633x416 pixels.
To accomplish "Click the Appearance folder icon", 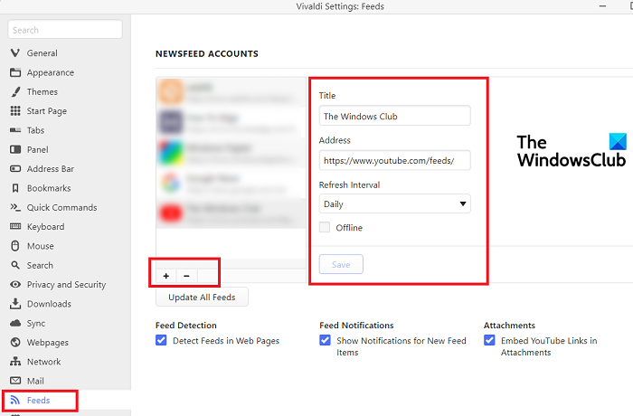I will click(x=15, y=72).
